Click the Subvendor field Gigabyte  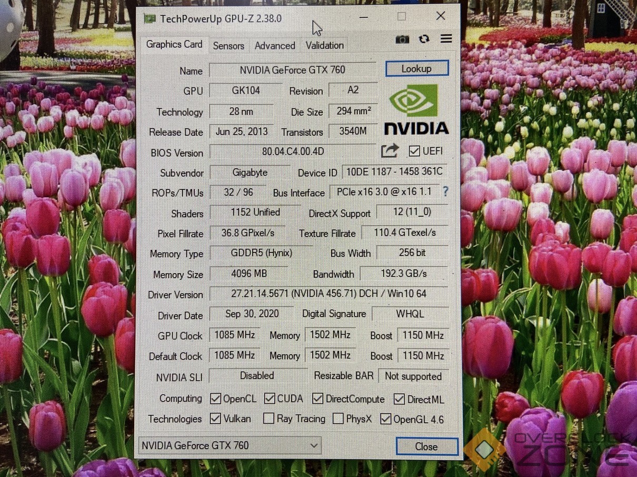250,172
